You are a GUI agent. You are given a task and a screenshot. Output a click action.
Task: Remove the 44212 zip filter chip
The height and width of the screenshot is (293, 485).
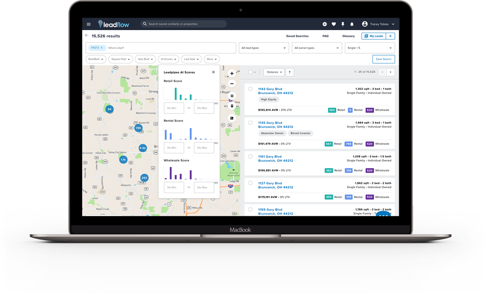point(101,48)
